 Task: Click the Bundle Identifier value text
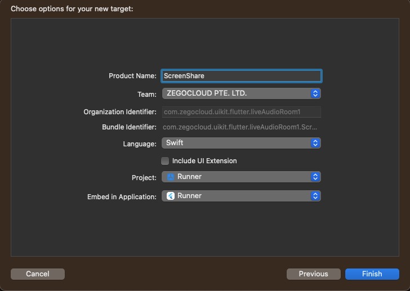point(240,127)
